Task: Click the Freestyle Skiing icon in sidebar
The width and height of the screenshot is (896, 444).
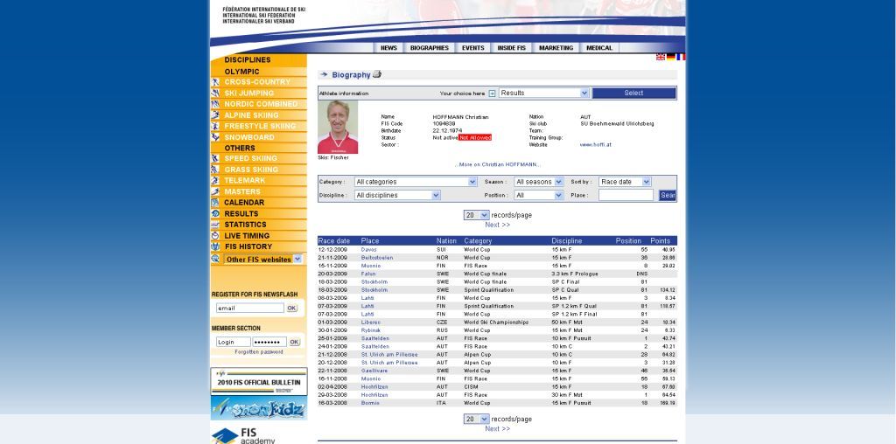Action: (215, 126)
